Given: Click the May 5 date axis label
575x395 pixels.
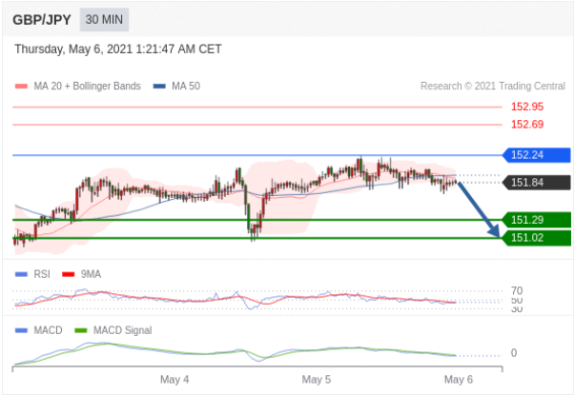Looking at the screenshot, I should 316,380.
